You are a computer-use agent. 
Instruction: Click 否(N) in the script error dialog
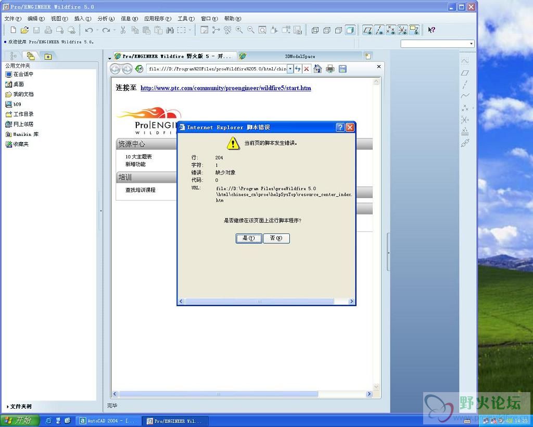pyautogui.click(x=276, y=238)
